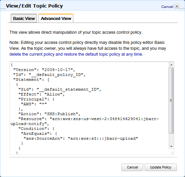Click the Cancel link in the title bar
The image size is (185, 177).
pos(167,7)
